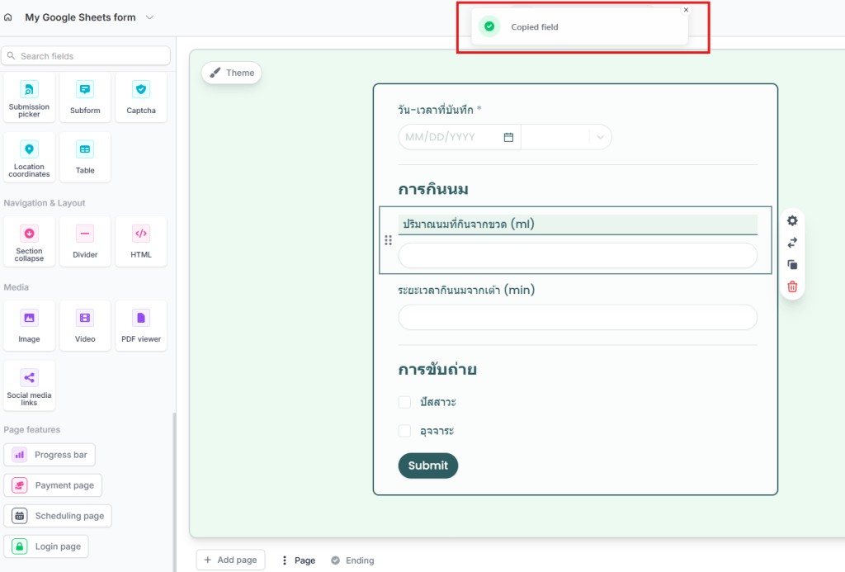This screenshot has height=572, width=845.
Task: Open field settings gear icon
Action: [792, 220]
